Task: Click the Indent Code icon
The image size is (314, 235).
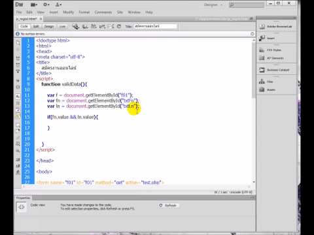Action: click(x=18, y=159)
